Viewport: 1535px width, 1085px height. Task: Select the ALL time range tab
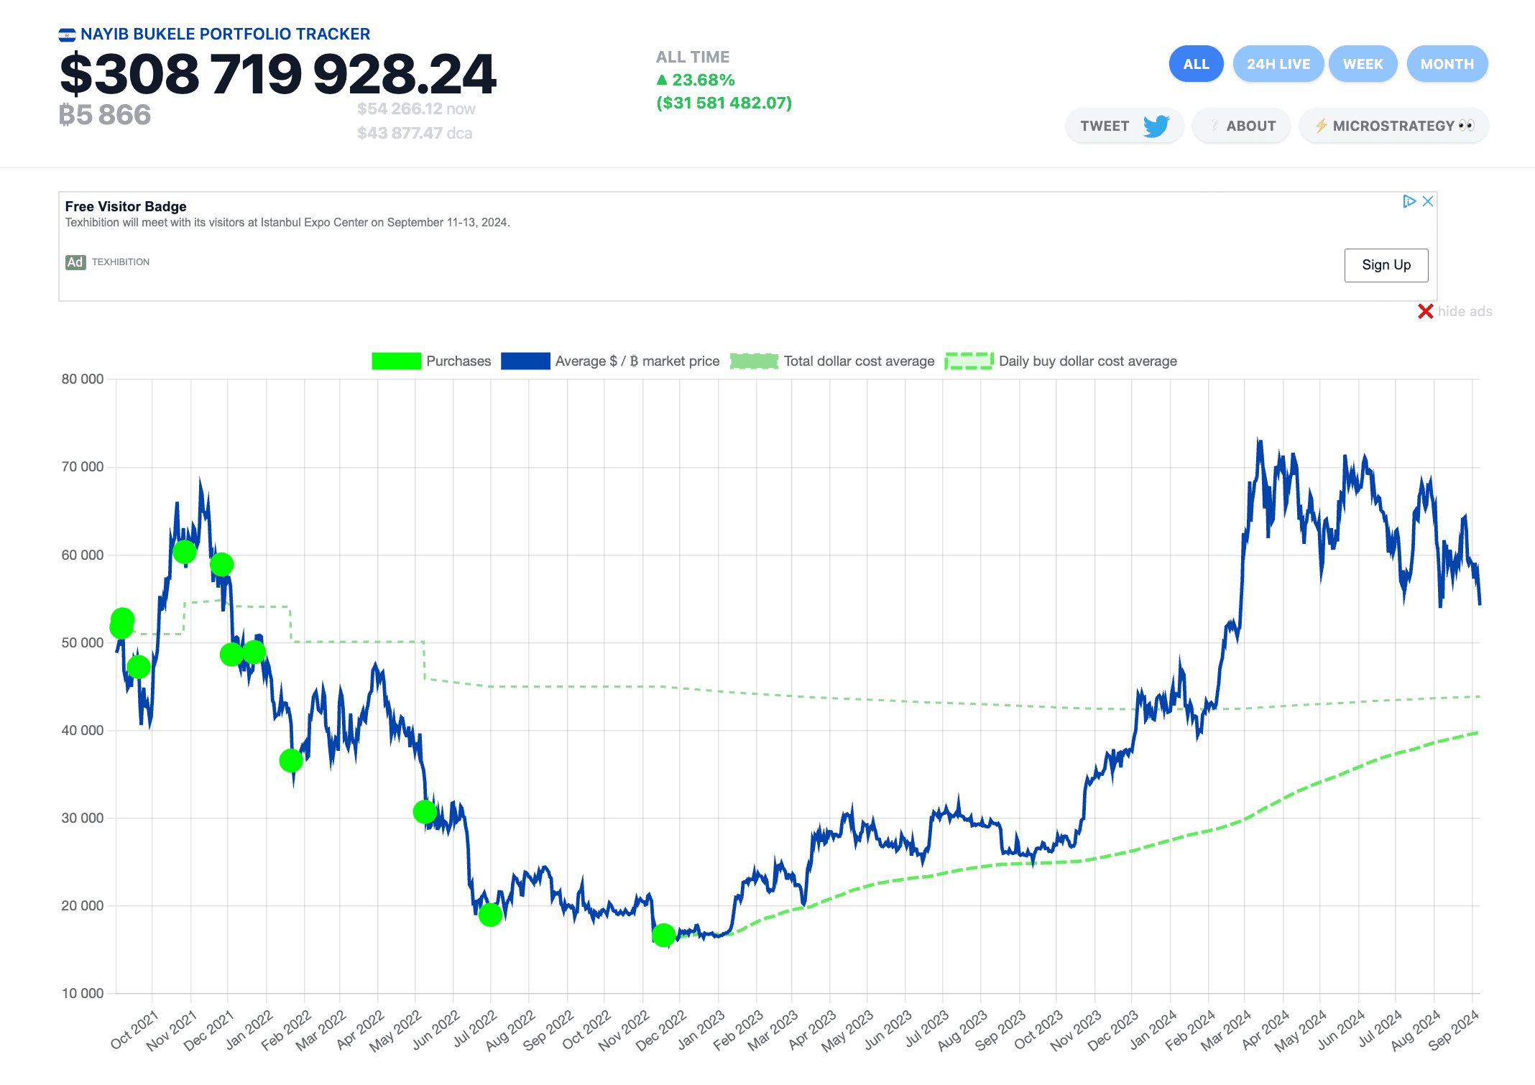click(1196, 64)
